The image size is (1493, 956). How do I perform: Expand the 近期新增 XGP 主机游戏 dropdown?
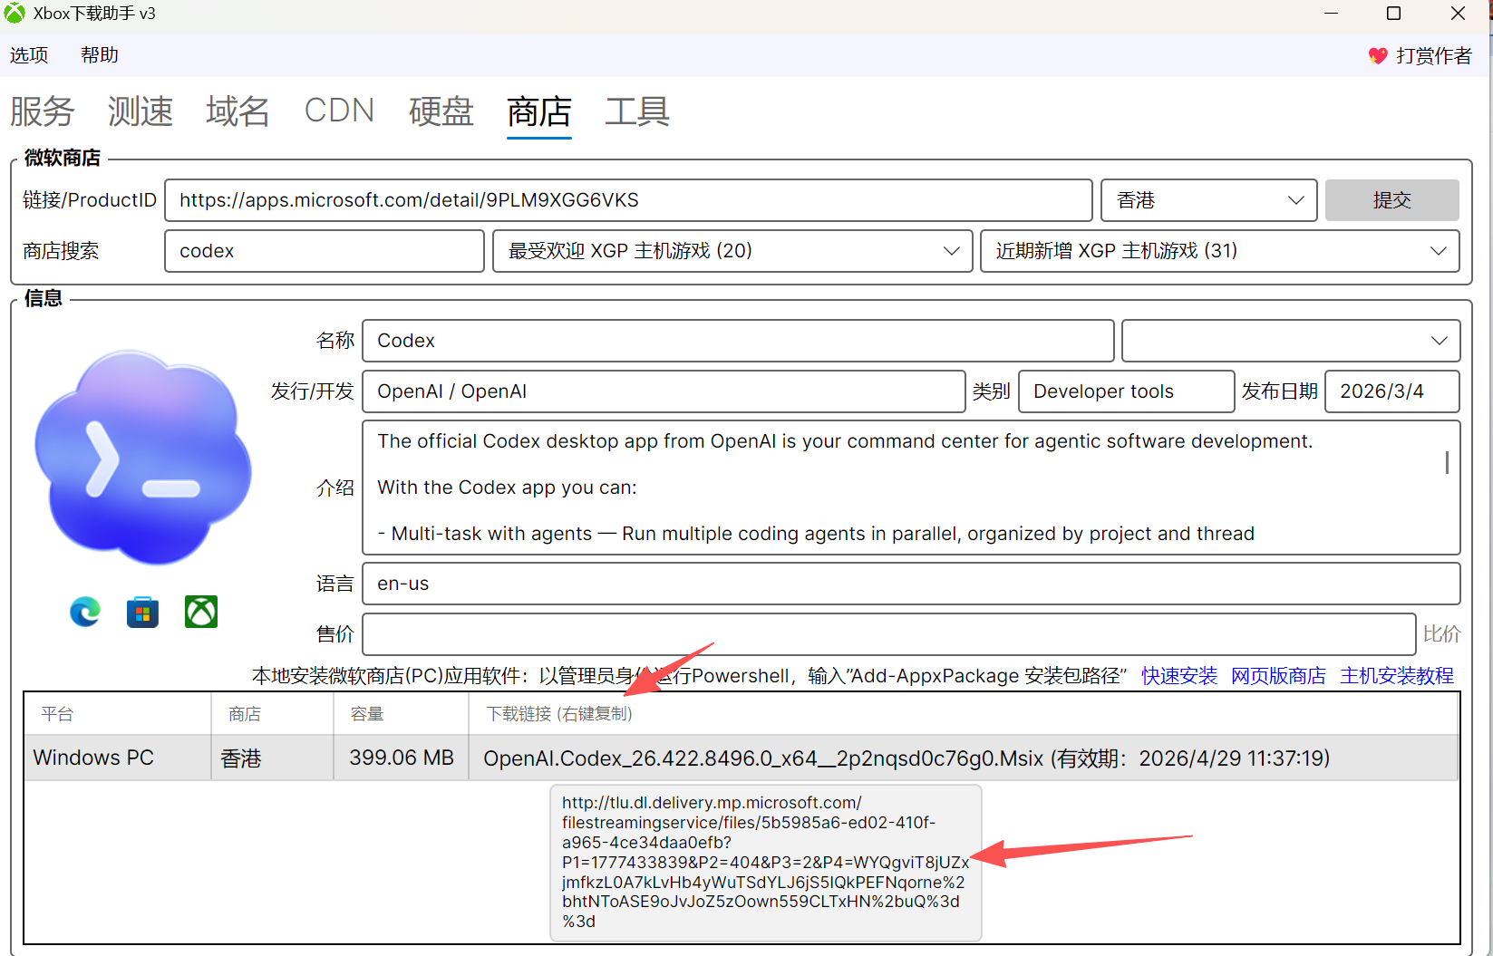click(1220, 251)
